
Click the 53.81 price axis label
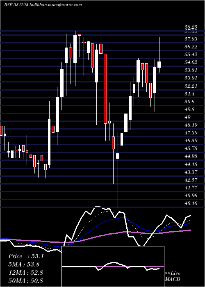[x=191, y=70]
